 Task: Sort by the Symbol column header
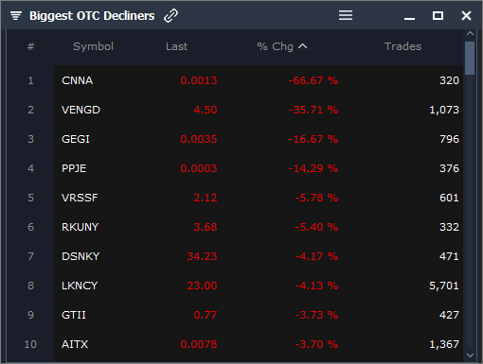coord(93,46)
